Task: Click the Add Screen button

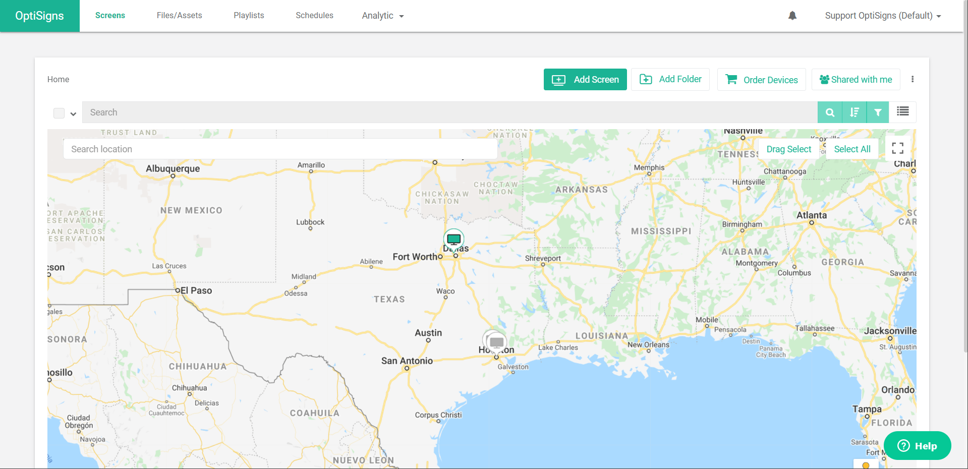Action: [x=585, y=80]
